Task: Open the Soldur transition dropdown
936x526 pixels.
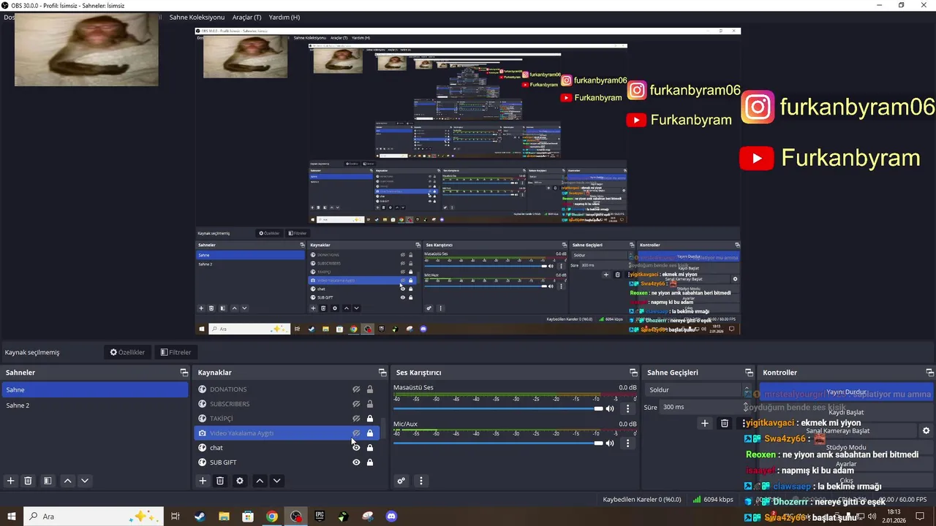Action: 698,390
